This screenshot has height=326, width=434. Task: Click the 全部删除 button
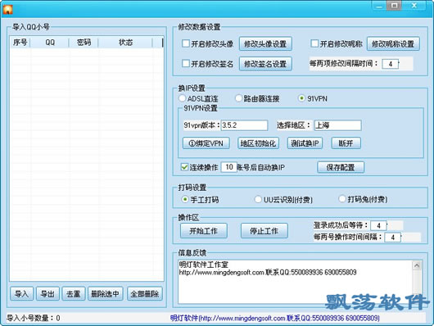144,293
